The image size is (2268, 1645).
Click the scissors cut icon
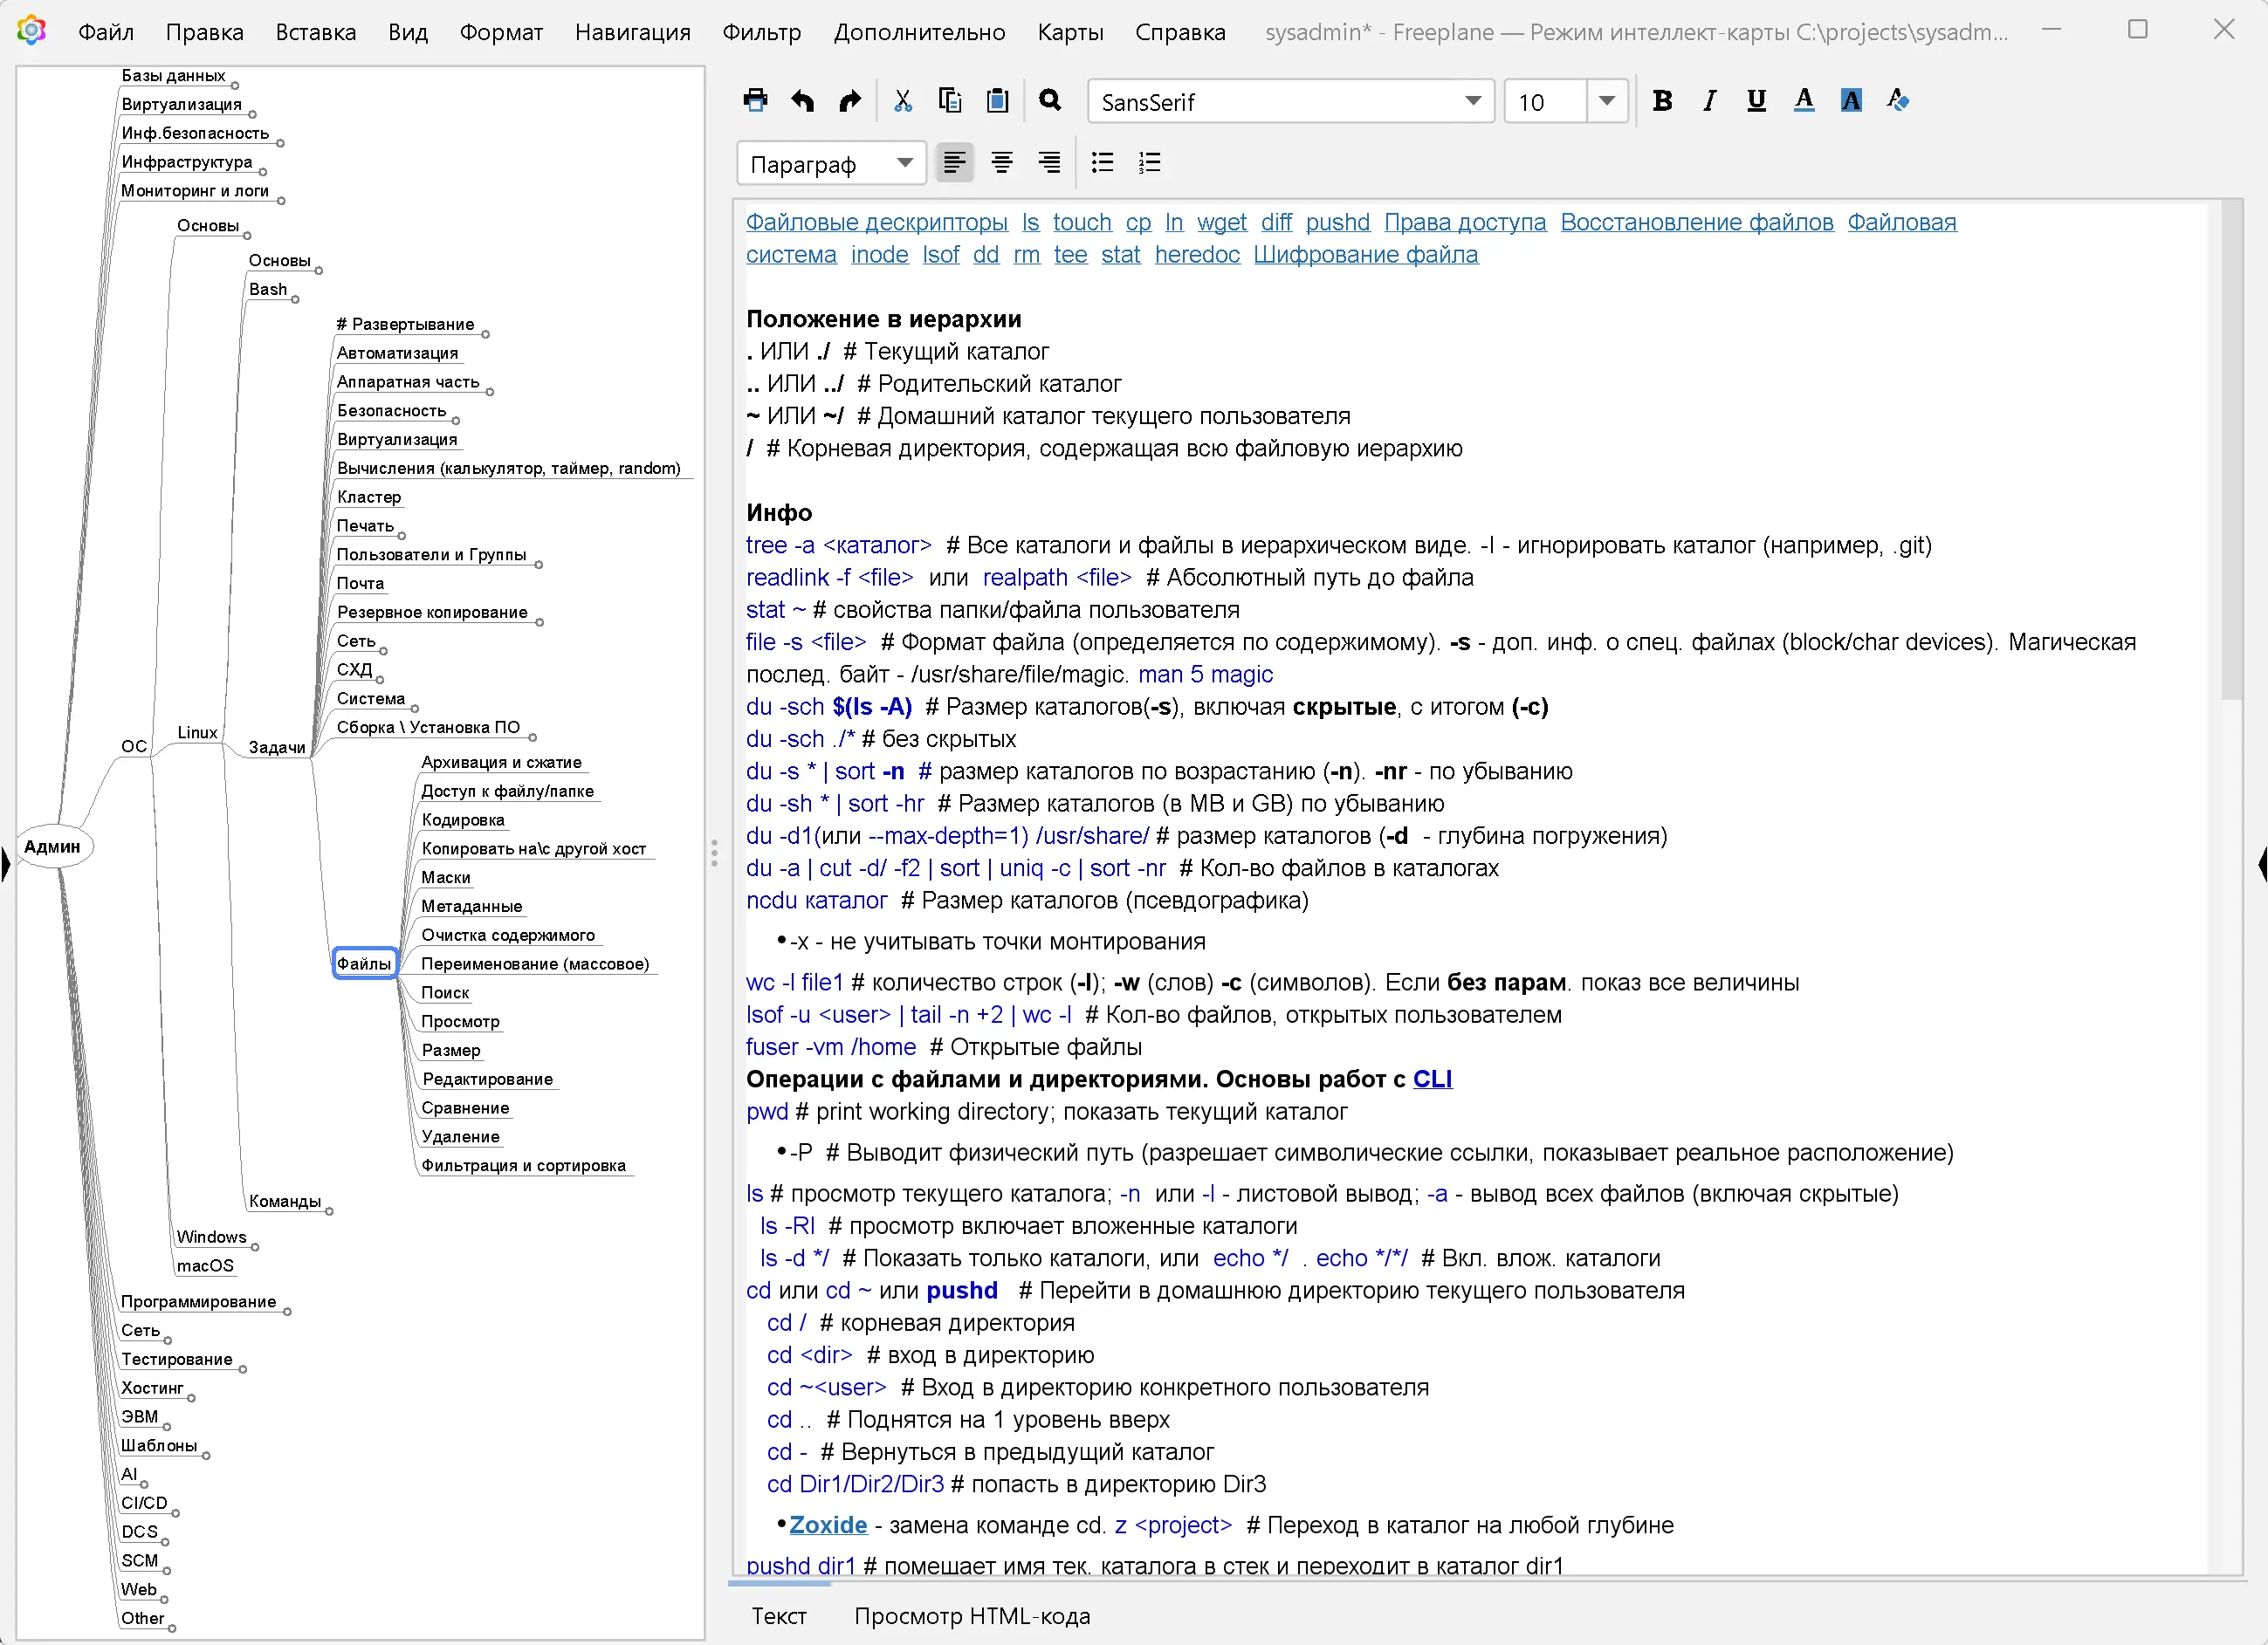pyautogui.click(x=903, y=100)
